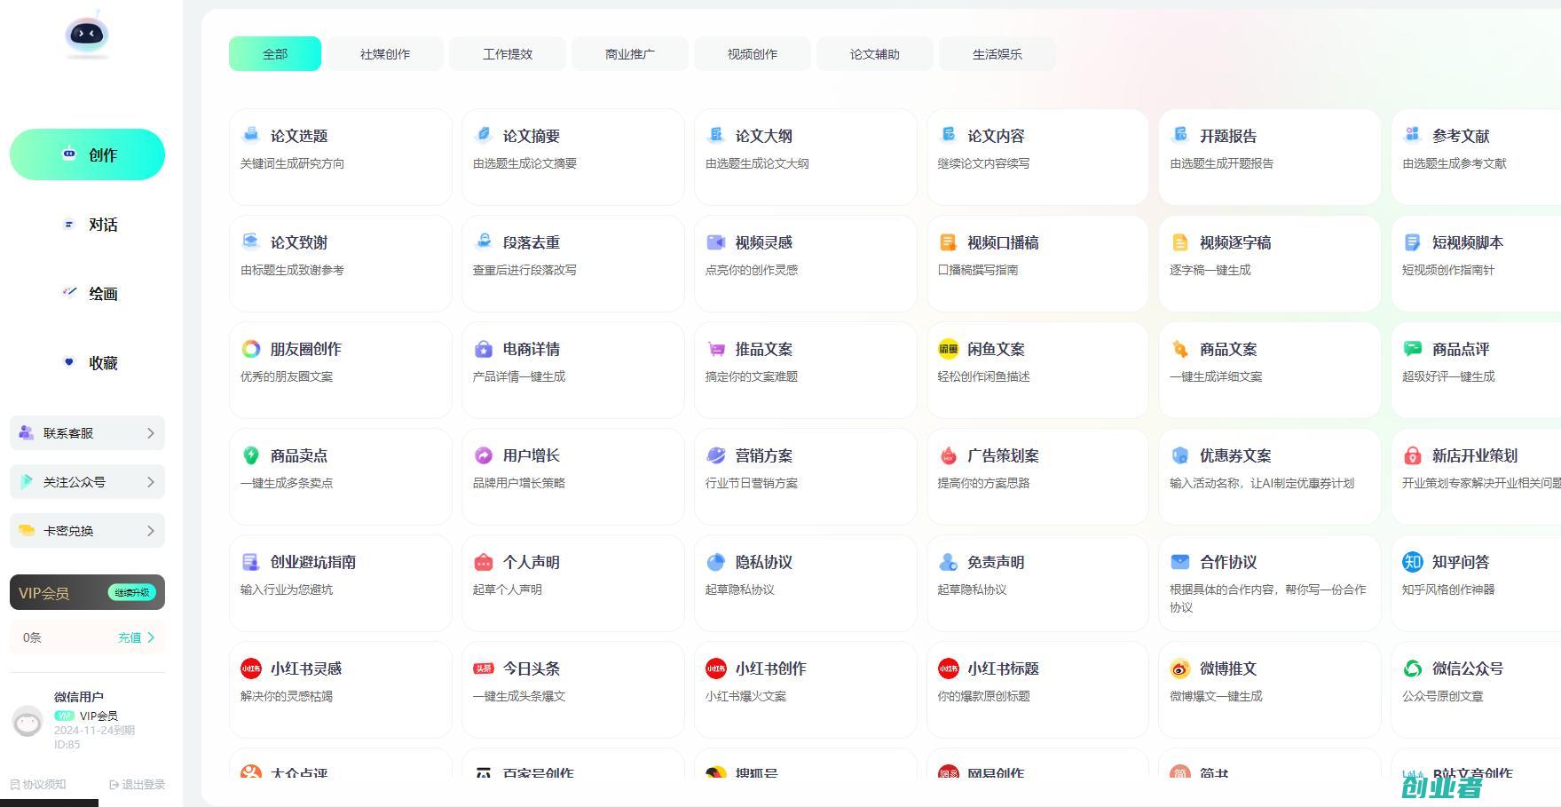Open the 闲鱼文案 yellow icon
The width and height of the screenshot is (1561, 807).
pyautogui.click(x=948, y=349)
